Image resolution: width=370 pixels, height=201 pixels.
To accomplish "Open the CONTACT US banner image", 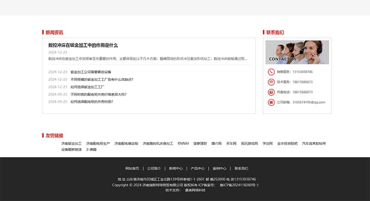I will 297,52.
